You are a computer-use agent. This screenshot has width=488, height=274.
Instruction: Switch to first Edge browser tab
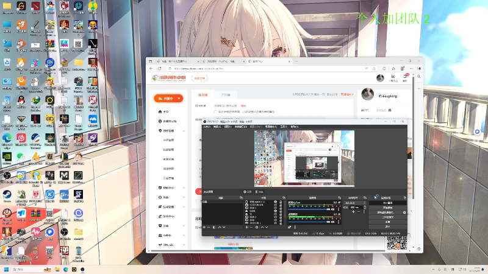(177, 61)
